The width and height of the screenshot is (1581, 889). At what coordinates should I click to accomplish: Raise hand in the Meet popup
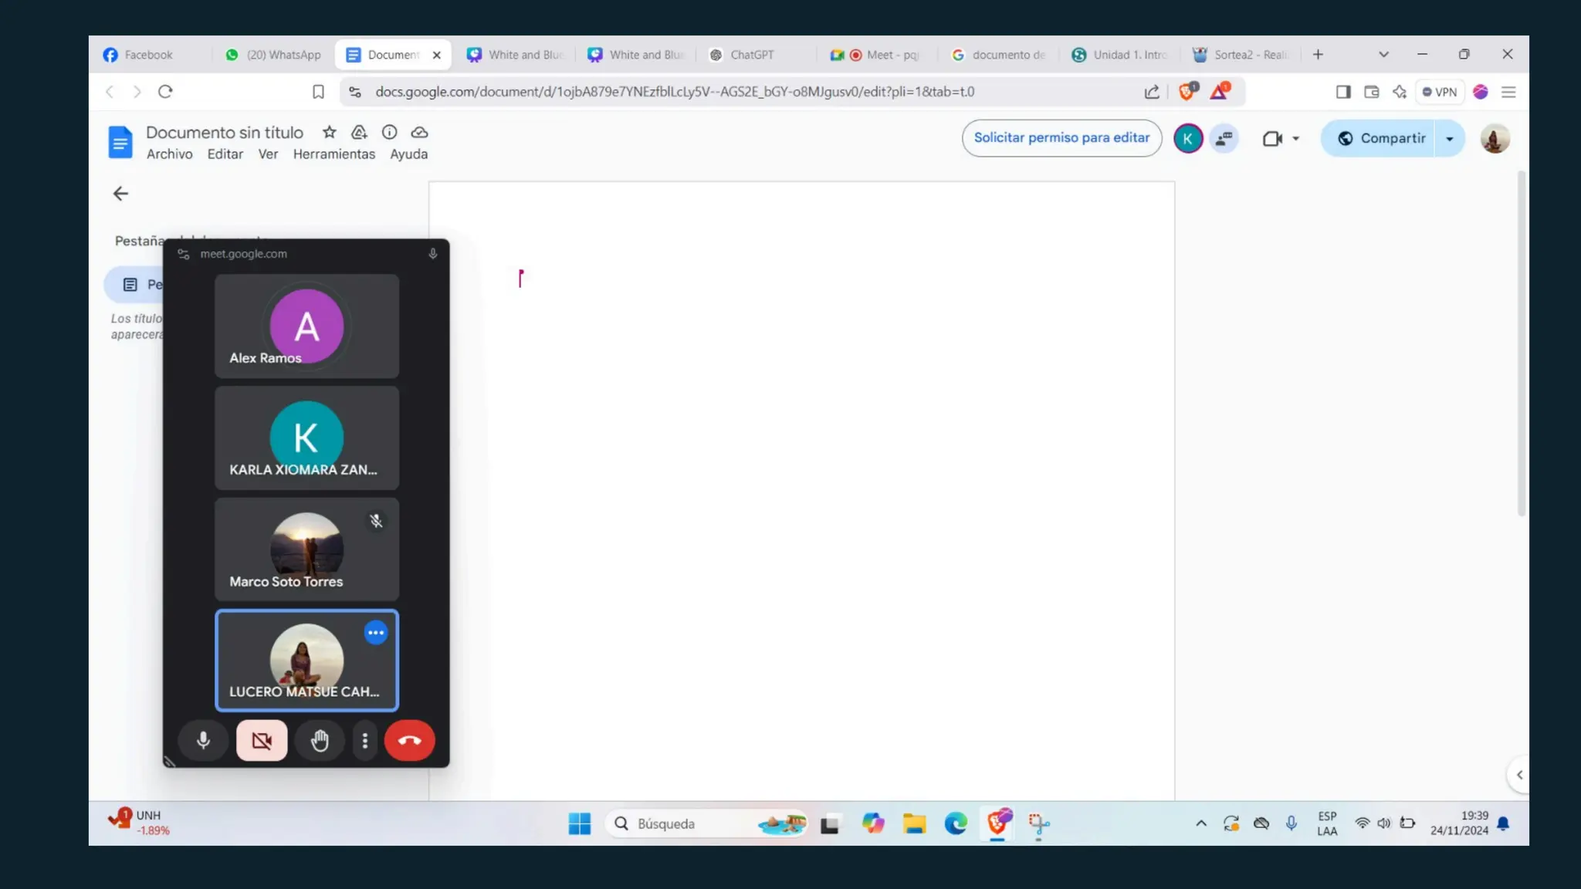[x=320, y=740]
